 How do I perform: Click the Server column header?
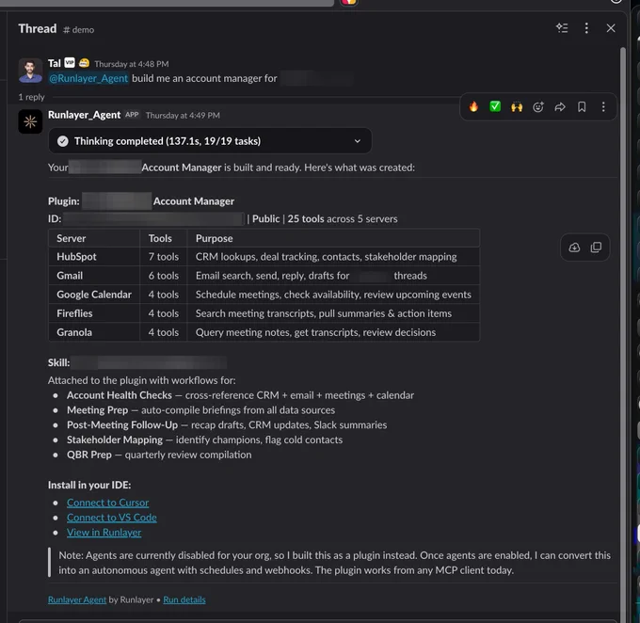(x=94, y=238)
